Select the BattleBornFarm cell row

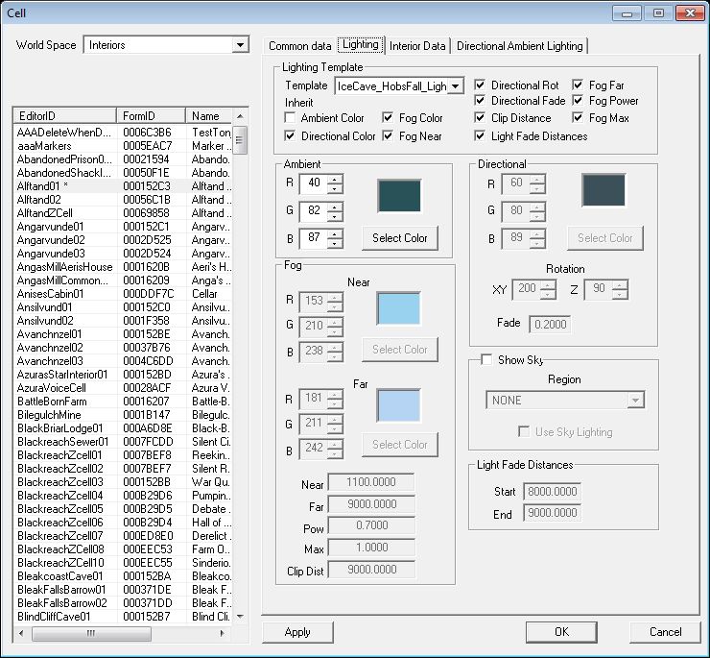pyautogui.click(x=123, y=402)
